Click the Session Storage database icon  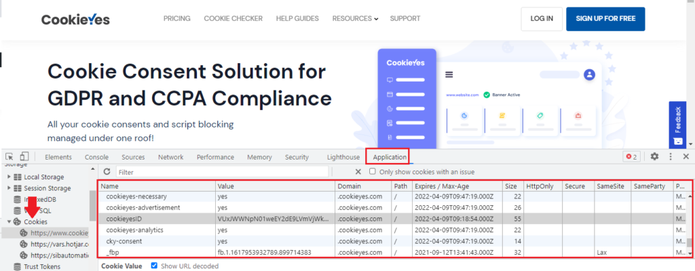coord(18,188)
